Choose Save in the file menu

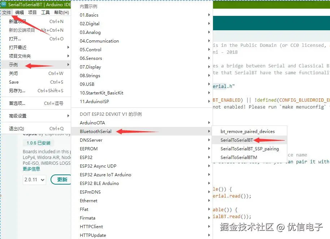(36, 82)
